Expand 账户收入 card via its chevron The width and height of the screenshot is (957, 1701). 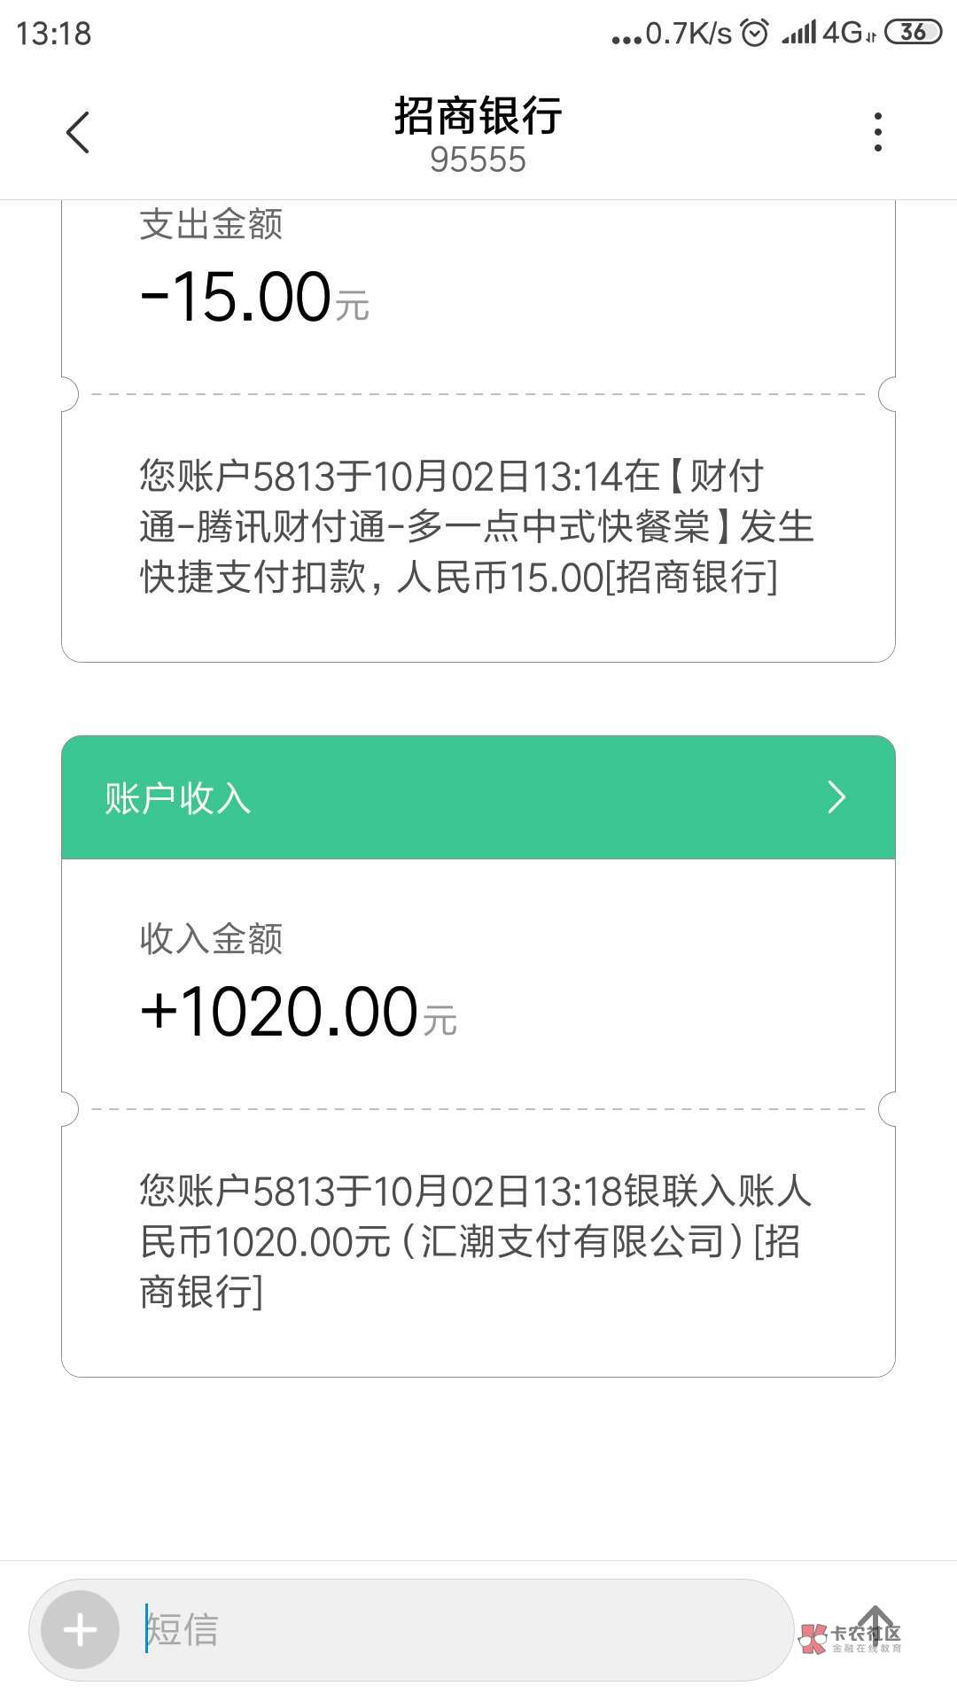836,797
